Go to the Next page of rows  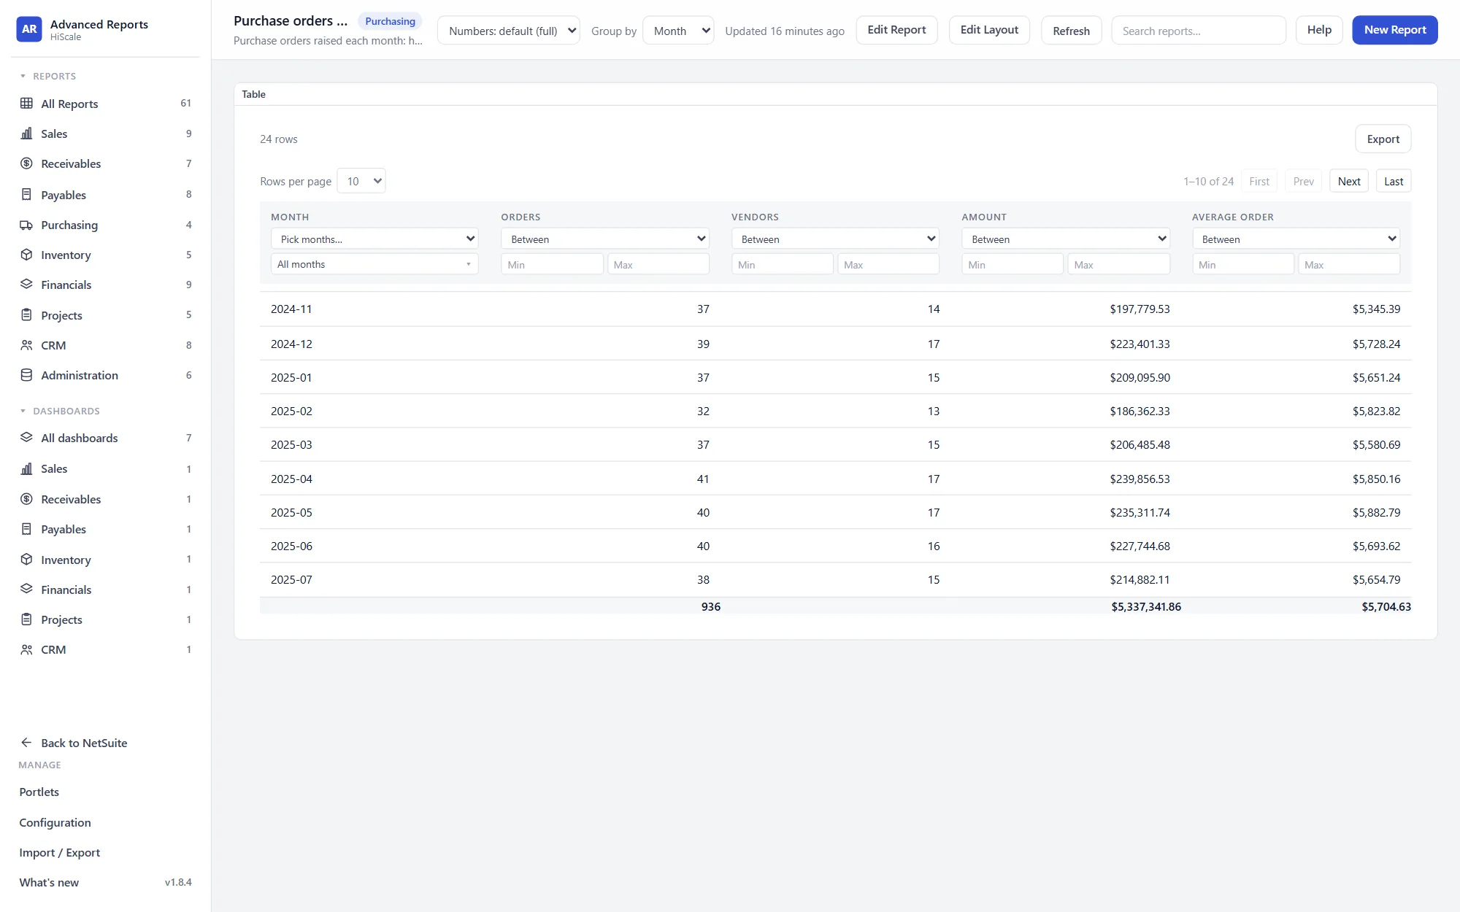pyautogui.click(x=1349, y=181)
